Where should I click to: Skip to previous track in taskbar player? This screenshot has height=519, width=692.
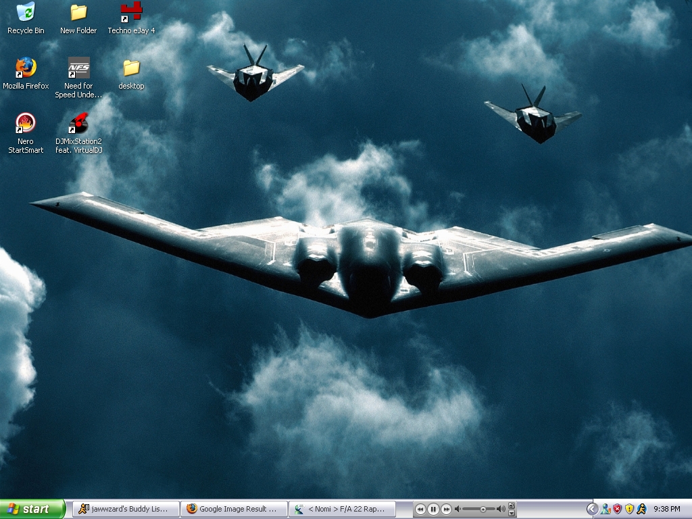click(420, 509)
